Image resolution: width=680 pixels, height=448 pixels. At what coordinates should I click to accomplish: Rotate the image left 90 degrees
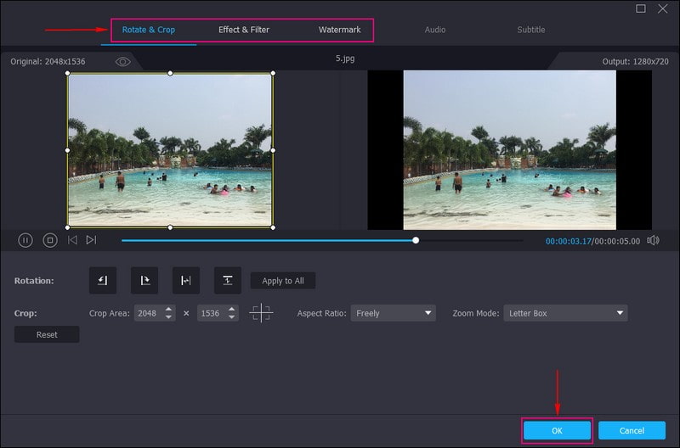(103, 281)
